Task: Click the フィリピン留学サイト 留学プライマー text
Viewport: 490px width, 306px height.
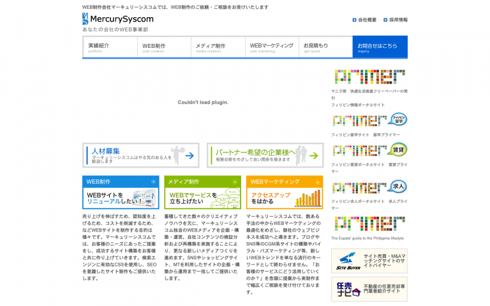Action: tap(366, 135)
